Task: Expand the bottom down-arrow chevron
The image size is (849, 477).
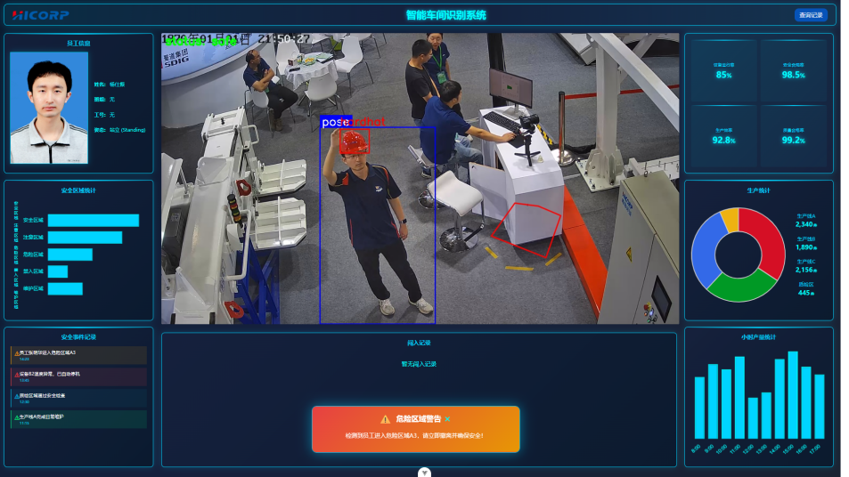Action: 425,473
